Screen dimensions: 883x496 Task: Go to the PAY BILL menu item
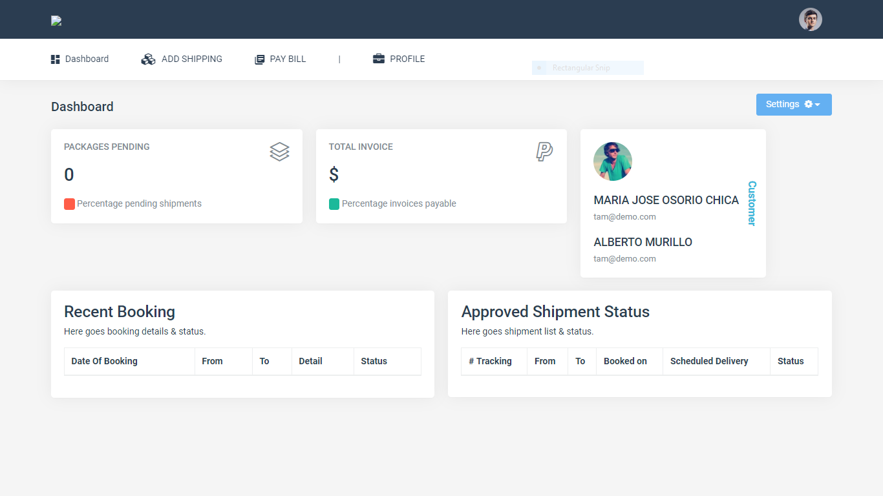(x=288, y=59)
